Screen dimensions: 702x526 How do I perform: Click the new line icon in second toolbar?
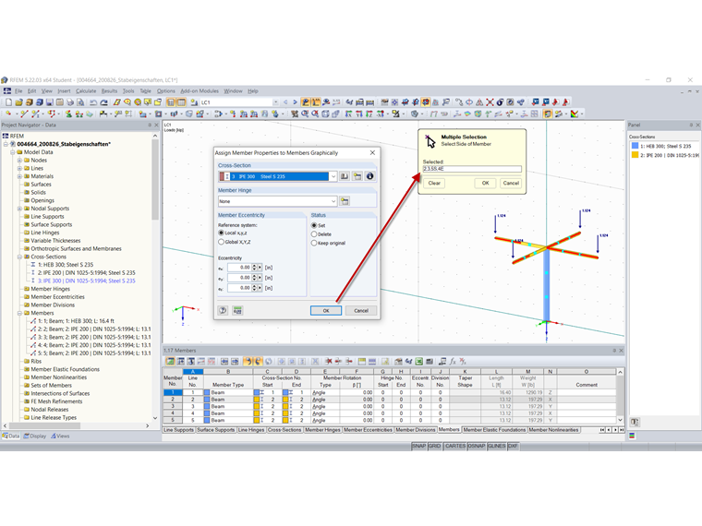click(x=24, y=114)
